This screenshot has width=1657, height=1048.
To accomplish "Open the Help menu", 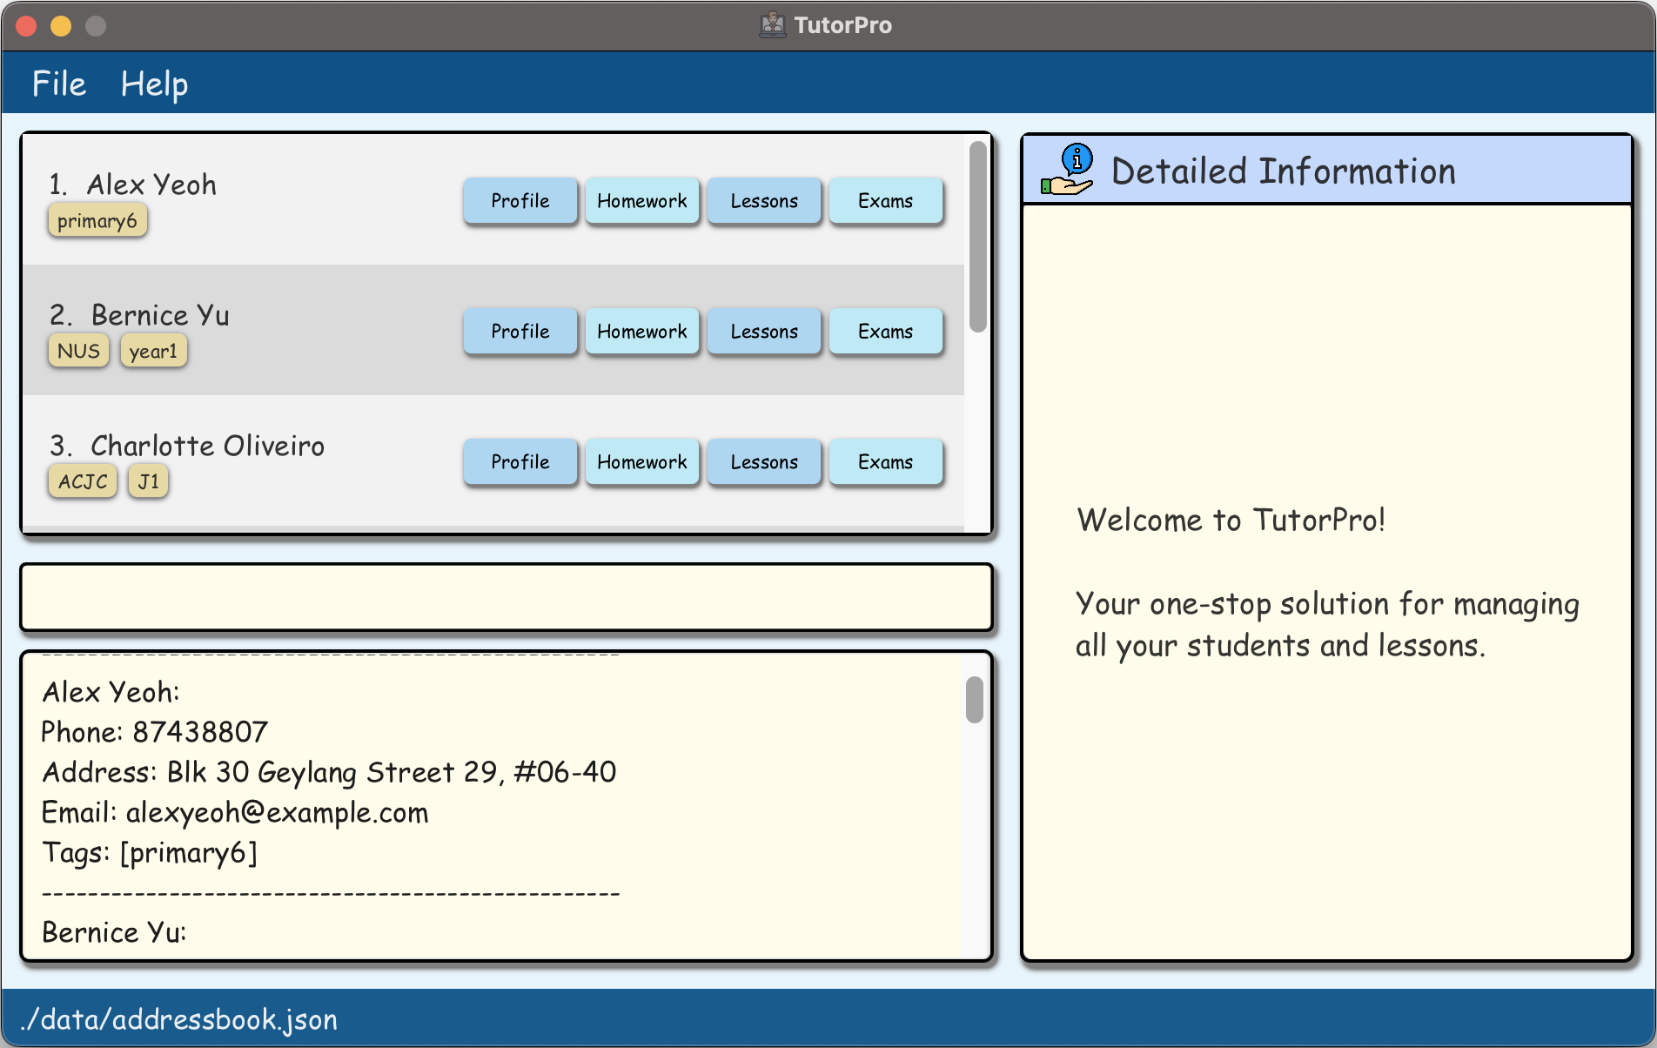I will point(154,84).
